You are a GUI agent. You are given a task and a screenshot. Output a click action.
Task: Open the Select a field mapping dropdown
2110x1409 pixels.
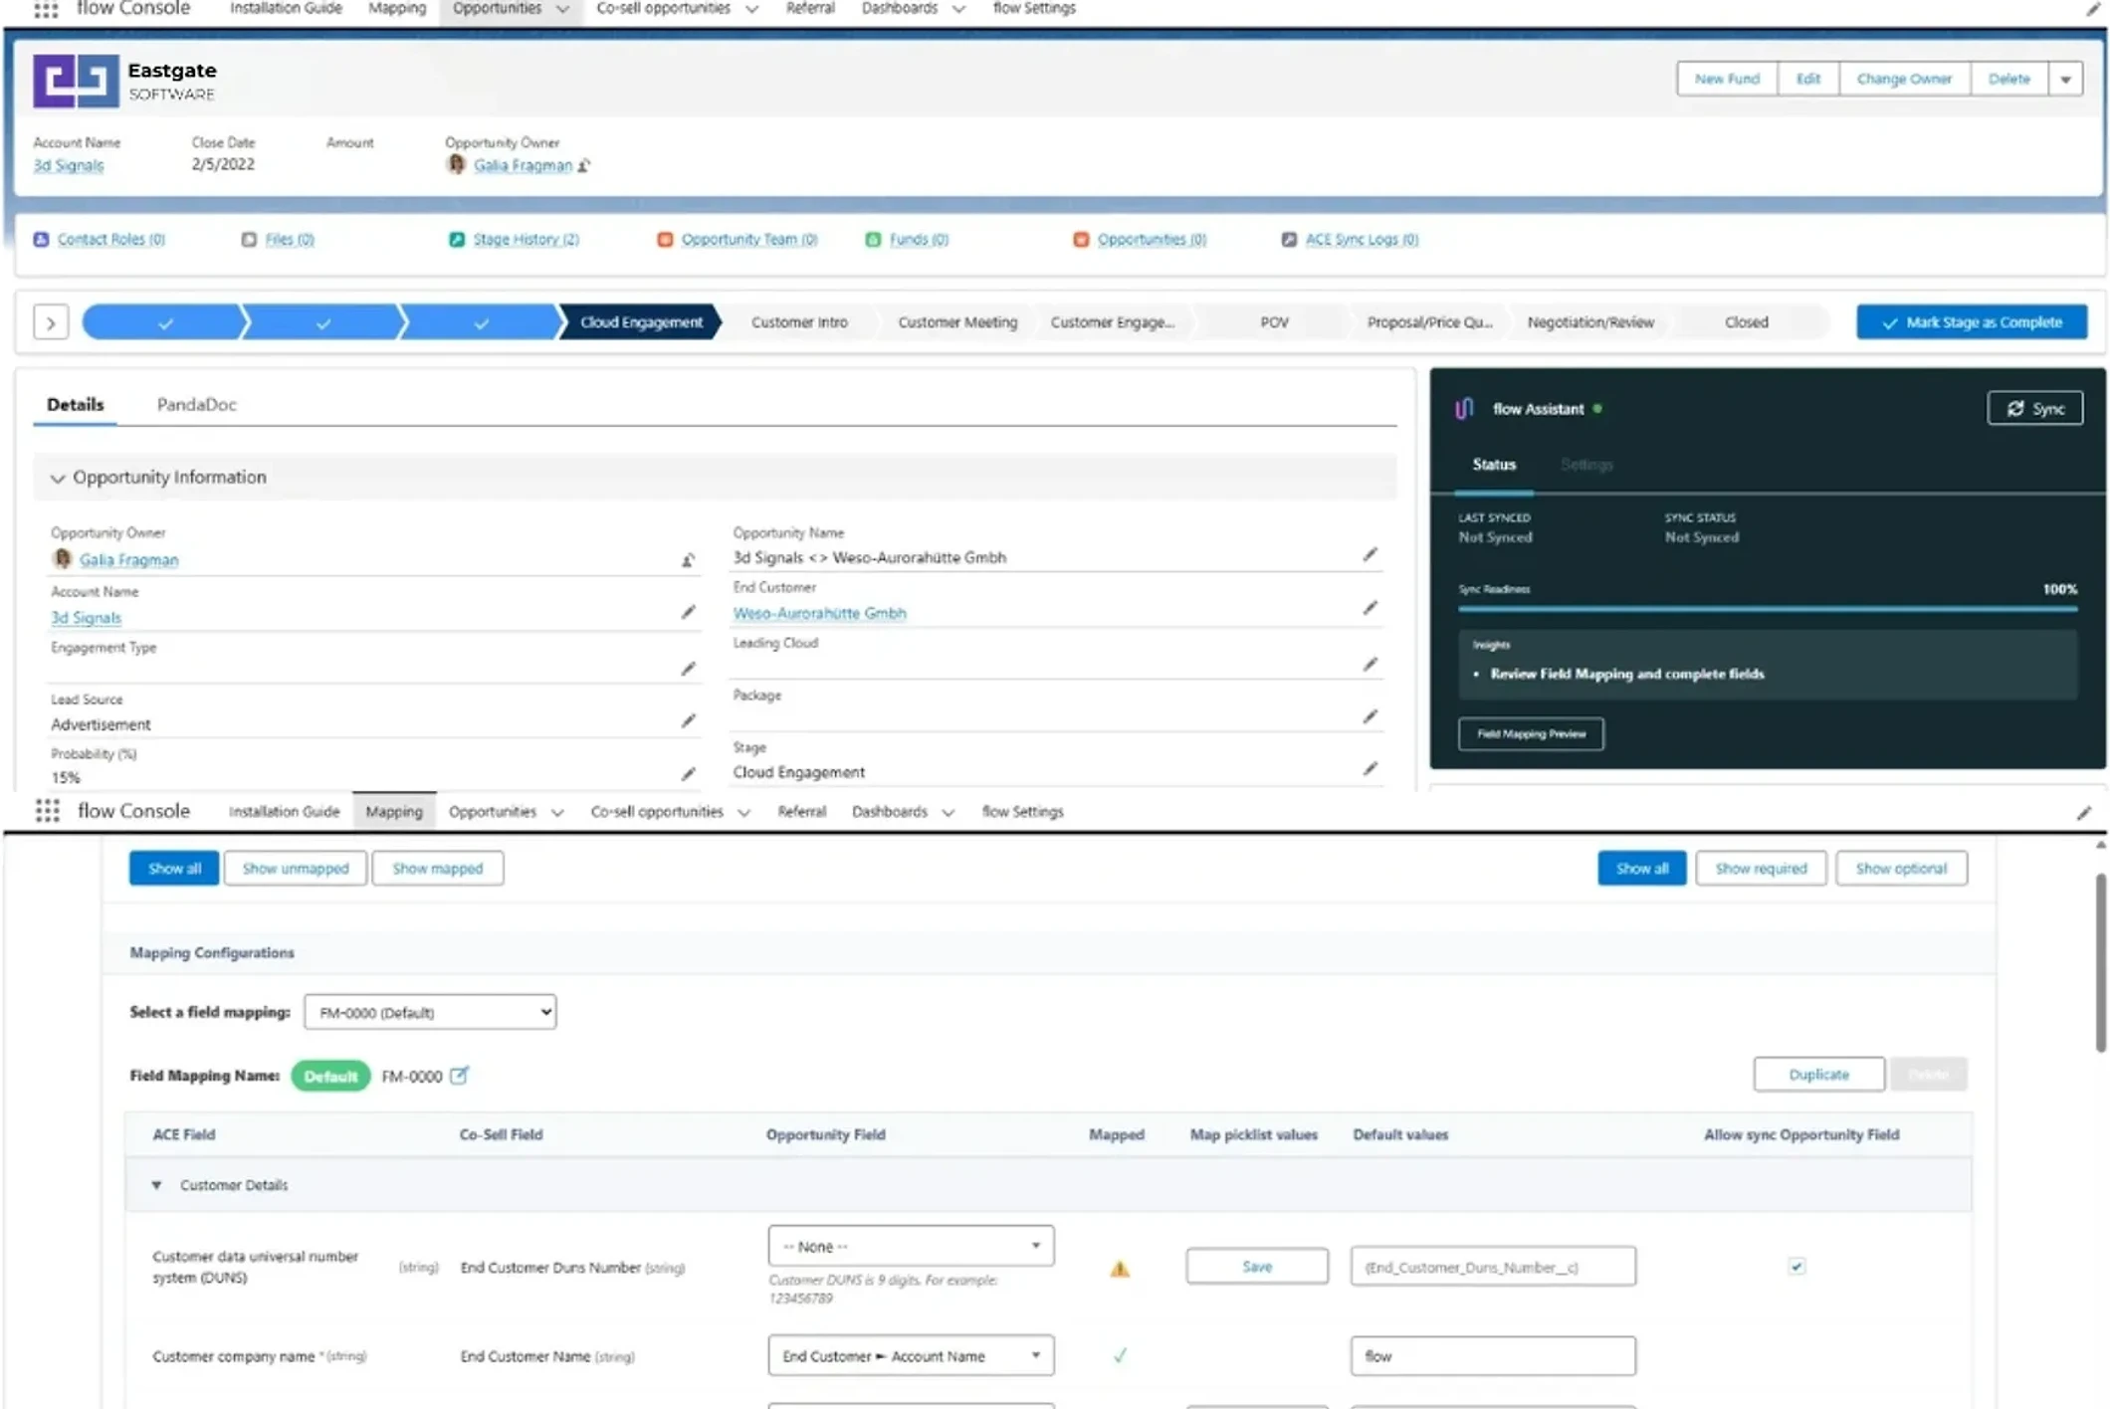tap(430, 1012)
